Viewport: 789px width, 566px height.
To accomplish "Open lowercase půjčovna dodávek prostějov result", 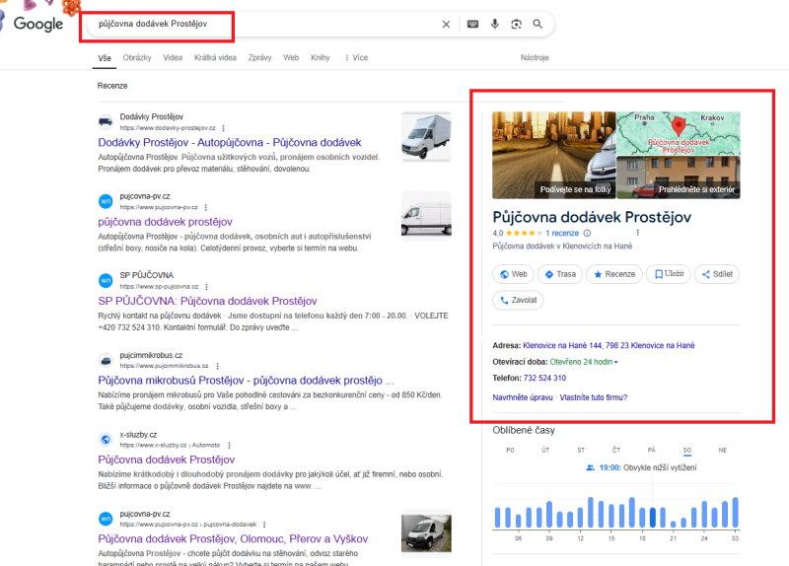I will [x=165, y=222].
